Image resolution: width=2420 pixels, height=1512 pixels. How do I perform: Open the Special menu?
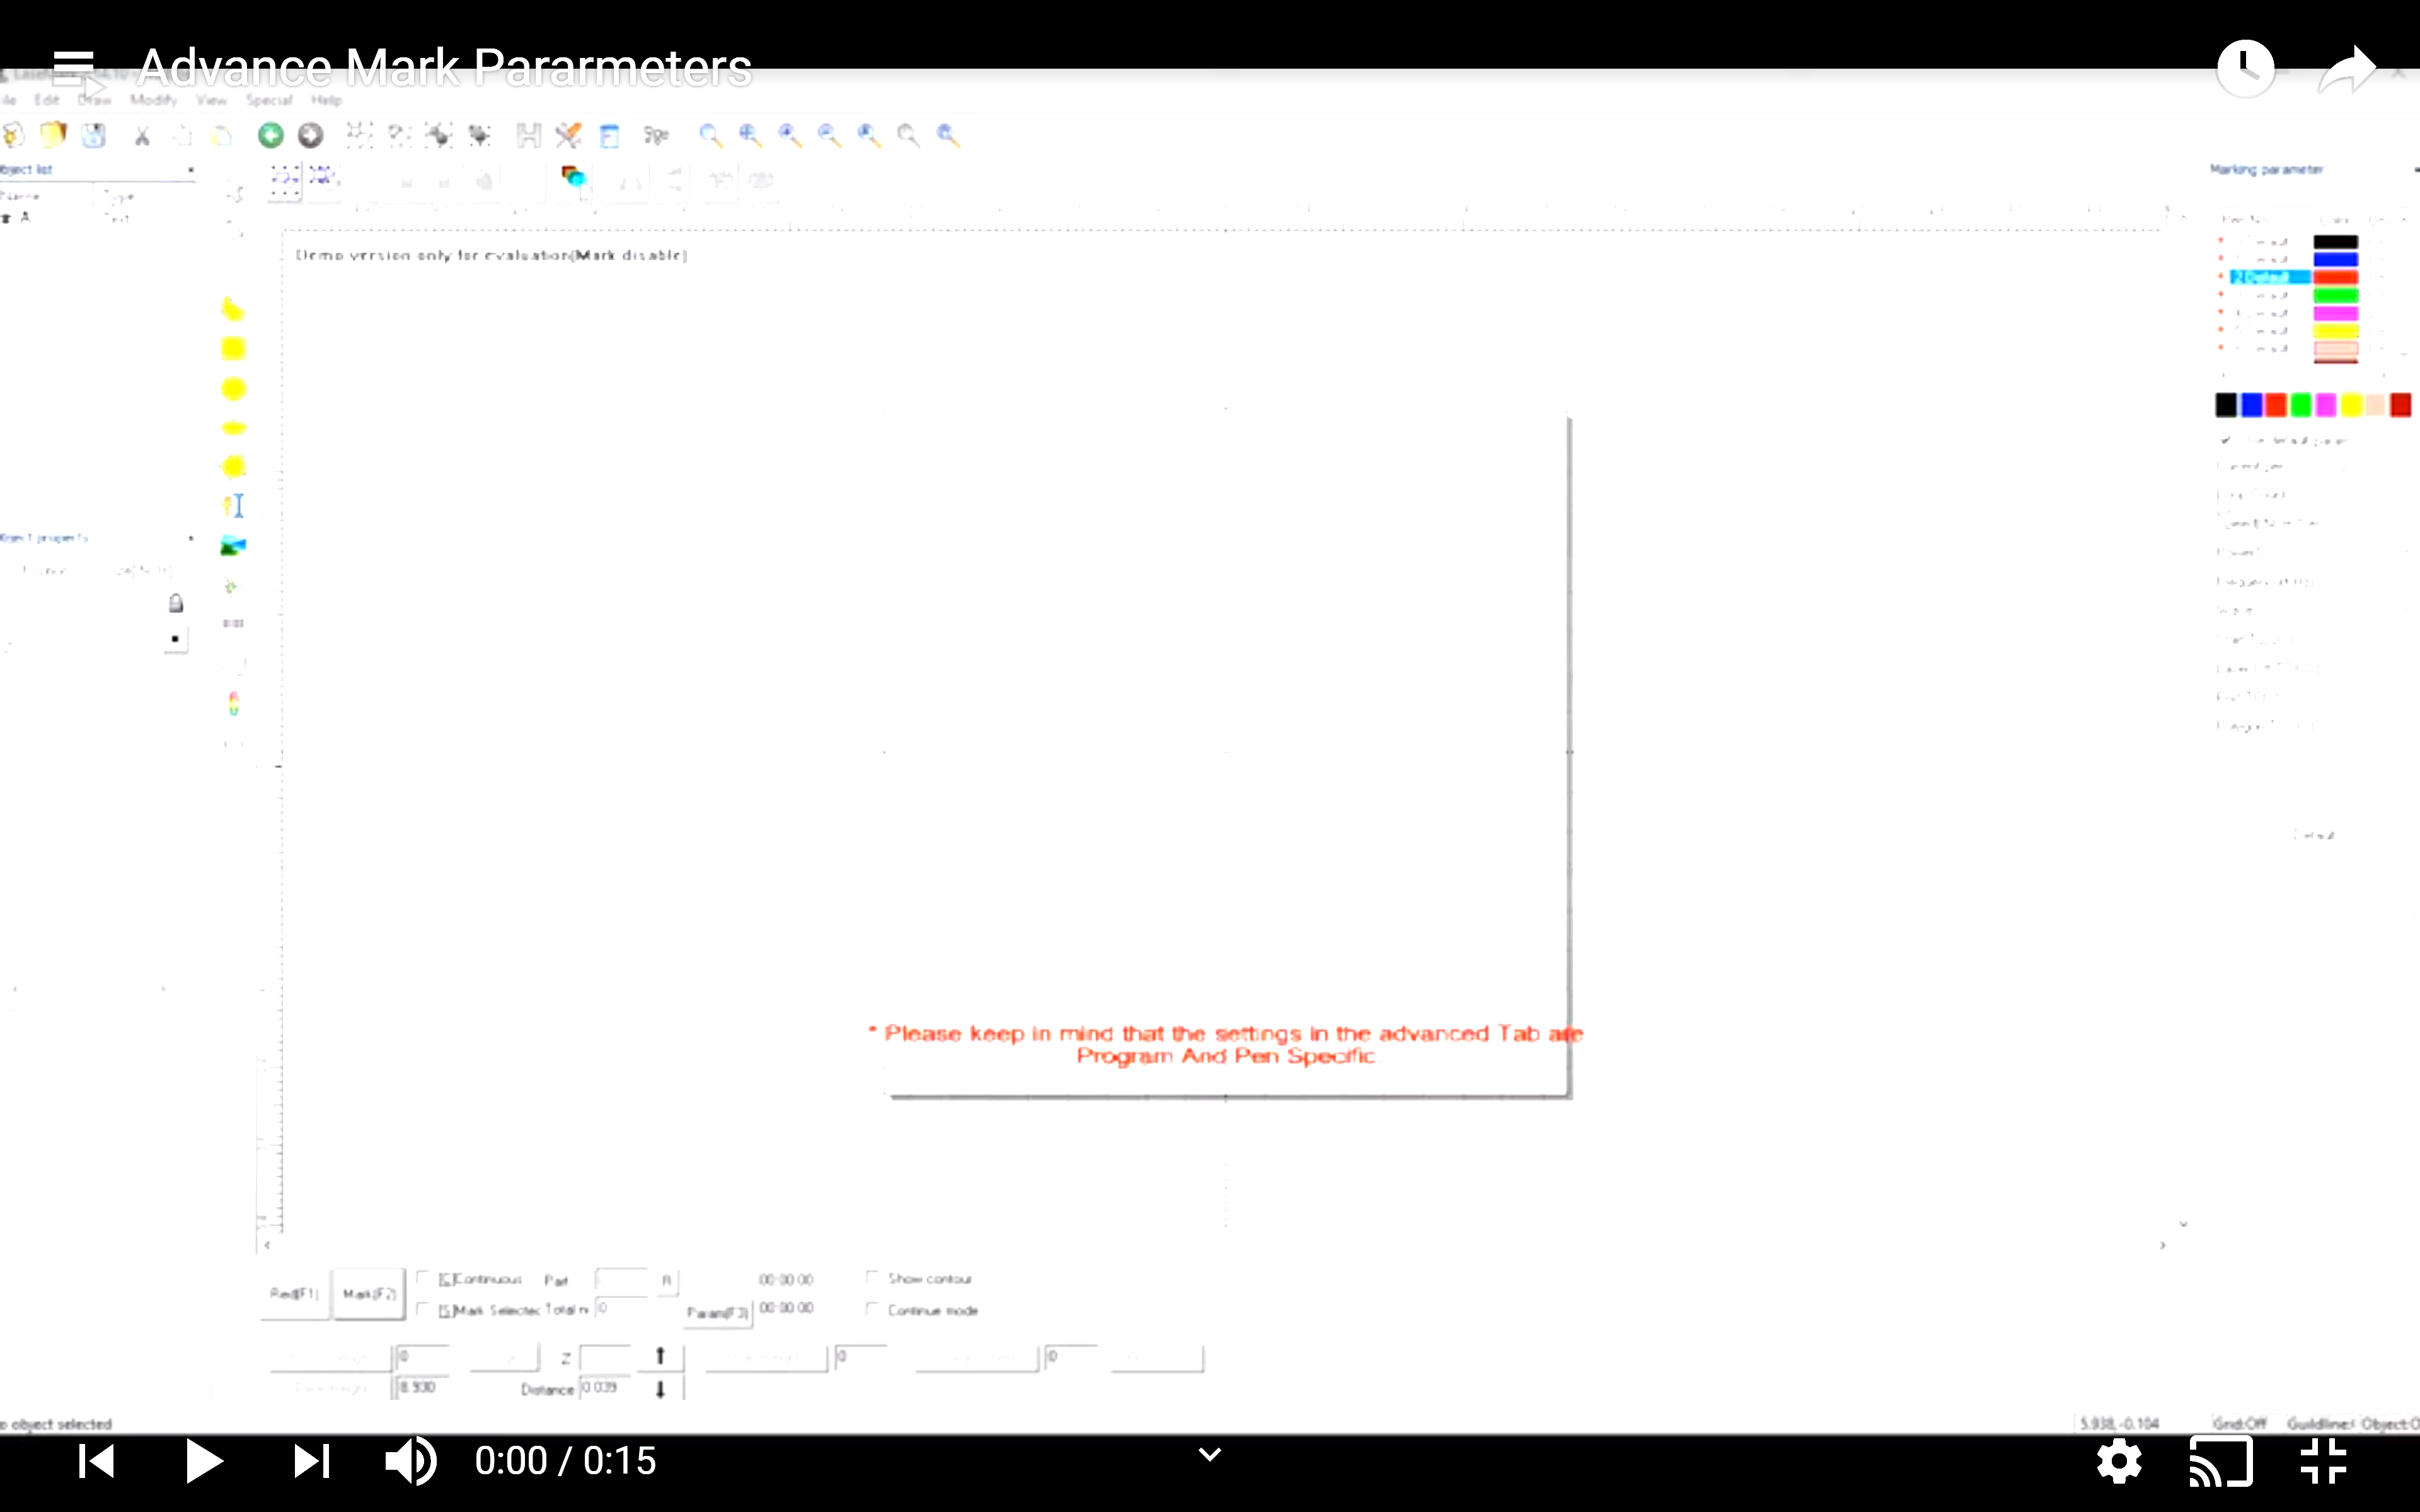pyautogui.click(x=269, y=100)
